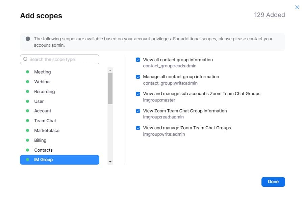Toggle View Zoom Team Chat Group information

[138, 111]
